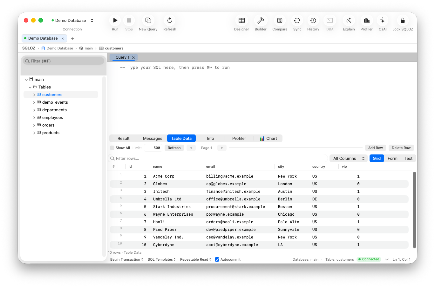Click the main schema breadcrumb

point(86,48)
